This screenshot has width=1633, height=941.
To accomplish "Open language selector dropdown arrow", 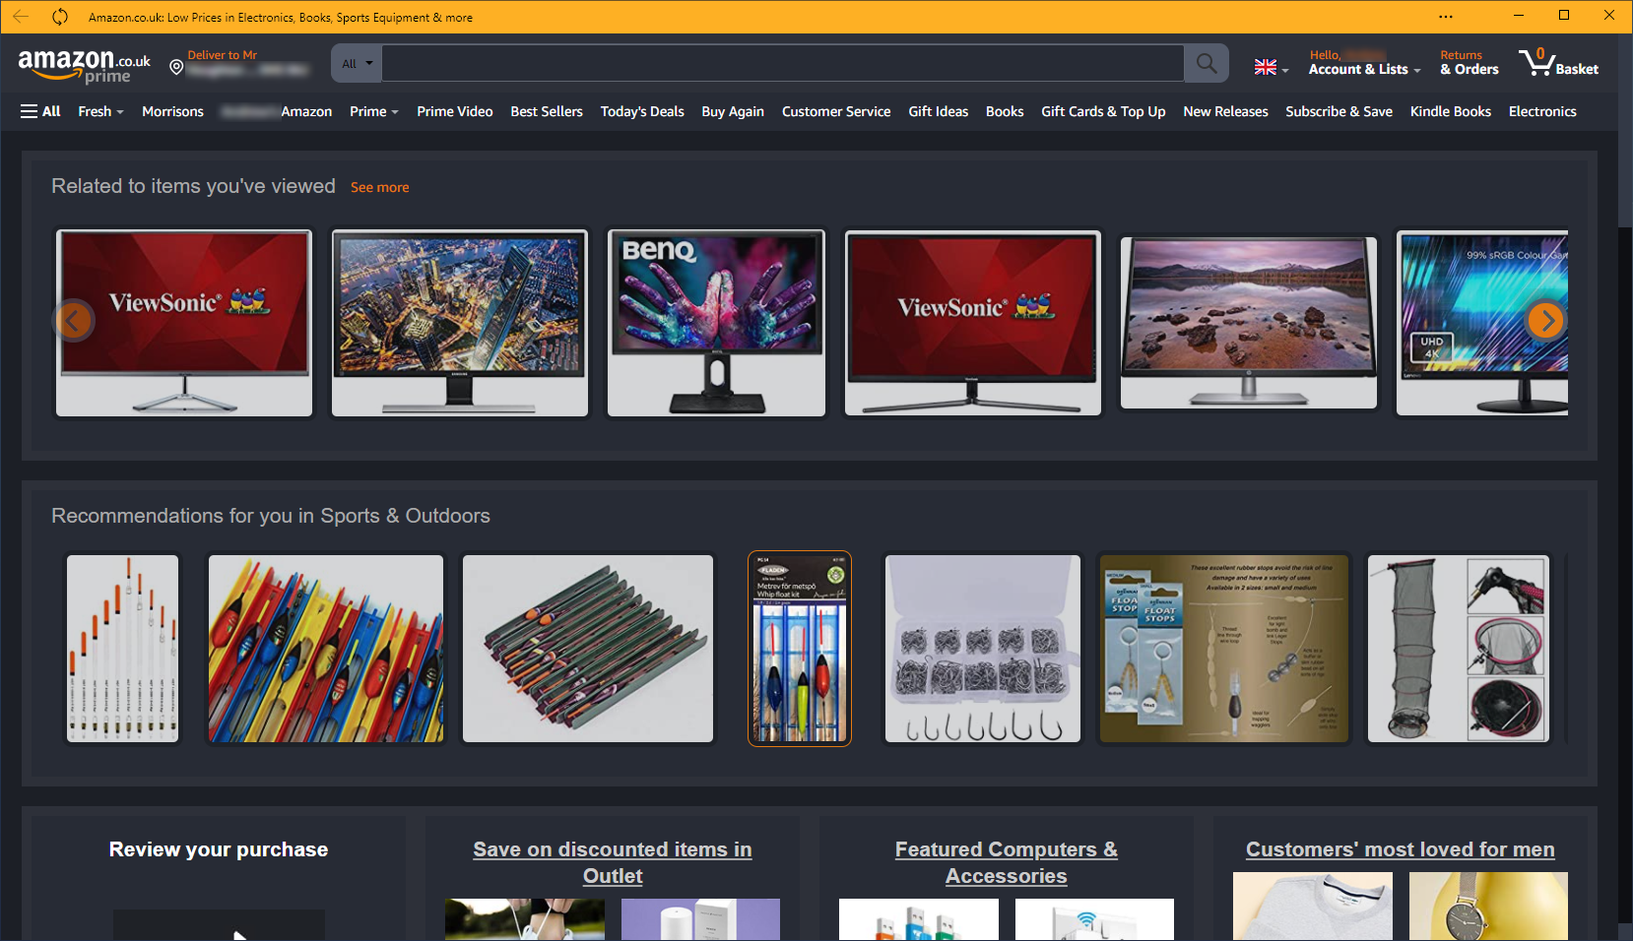I will pos(1284,70).
